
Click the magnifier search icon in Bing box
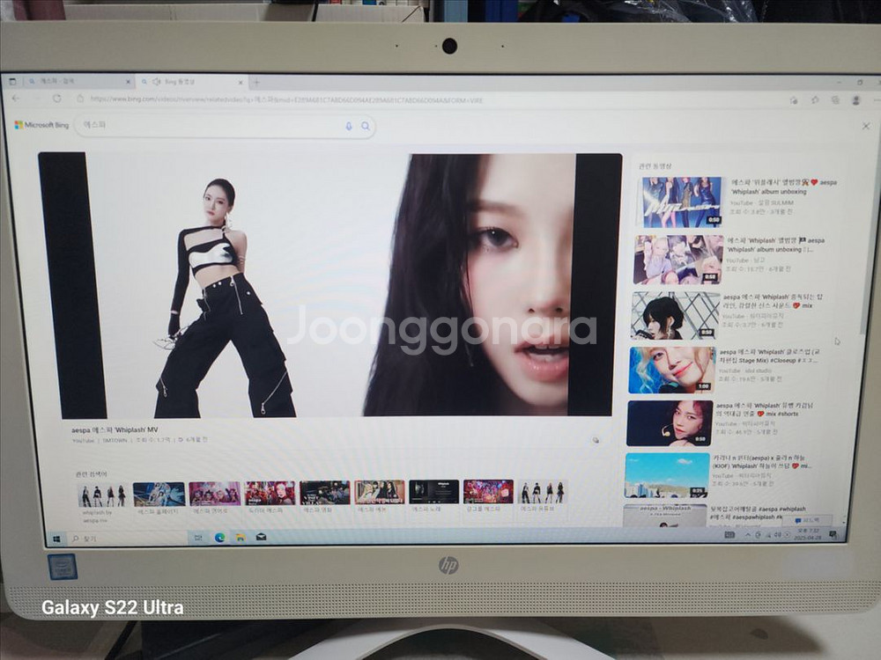point(366,126)
